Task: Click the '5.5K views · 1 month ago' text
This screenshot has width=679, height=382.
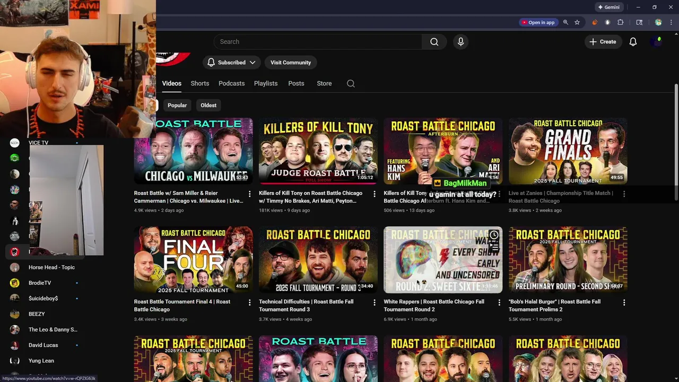Action: [x=535, y=319]
